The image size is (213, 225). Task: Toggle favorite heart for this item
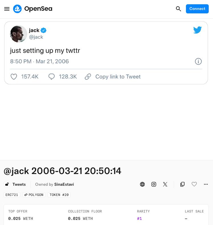pyautogui.click(x=194, y=184)
